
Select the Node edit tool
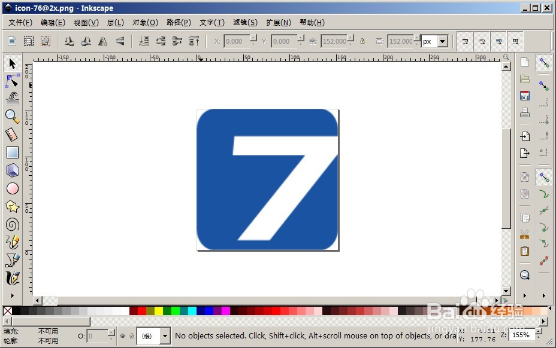13,81
